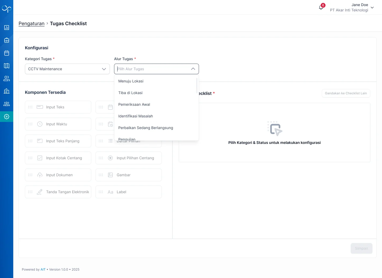Click drag handle of Label component
382x278 pixels.
coord(101,192)
